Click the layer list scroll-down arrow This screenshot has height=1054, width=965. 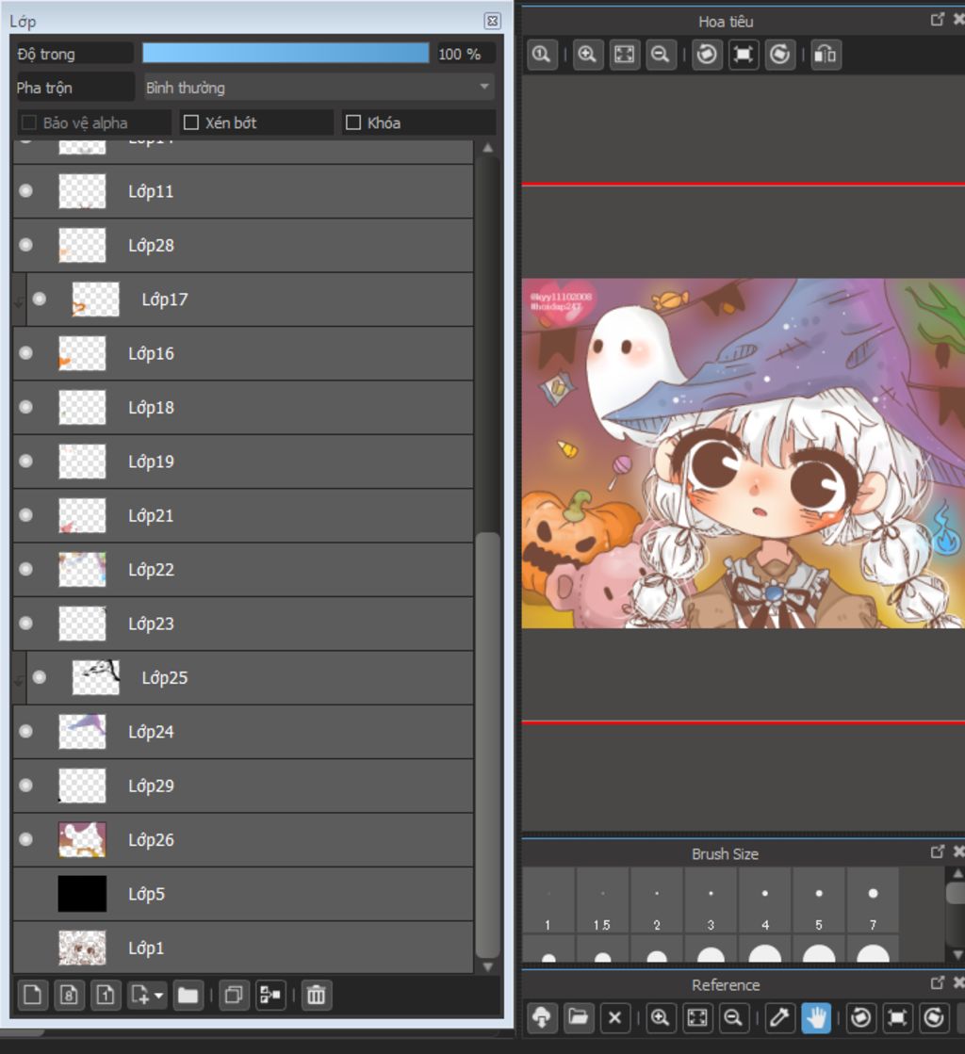[487, 966]
